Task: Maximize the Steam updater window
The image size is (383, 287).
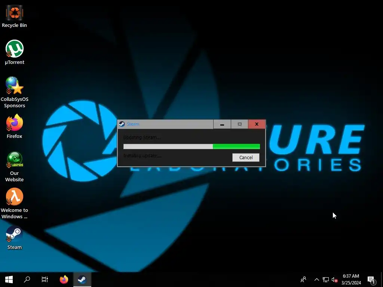Action: click(240, 124)
